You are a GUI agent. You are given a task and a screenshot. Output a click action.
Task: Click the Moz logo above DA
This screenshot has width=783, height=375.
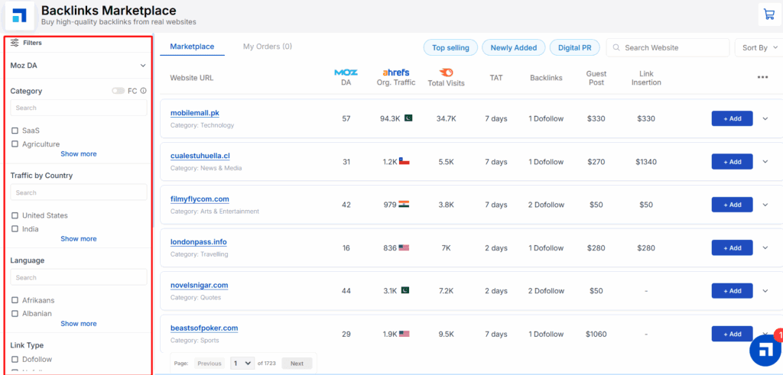[x=346, y=73]
